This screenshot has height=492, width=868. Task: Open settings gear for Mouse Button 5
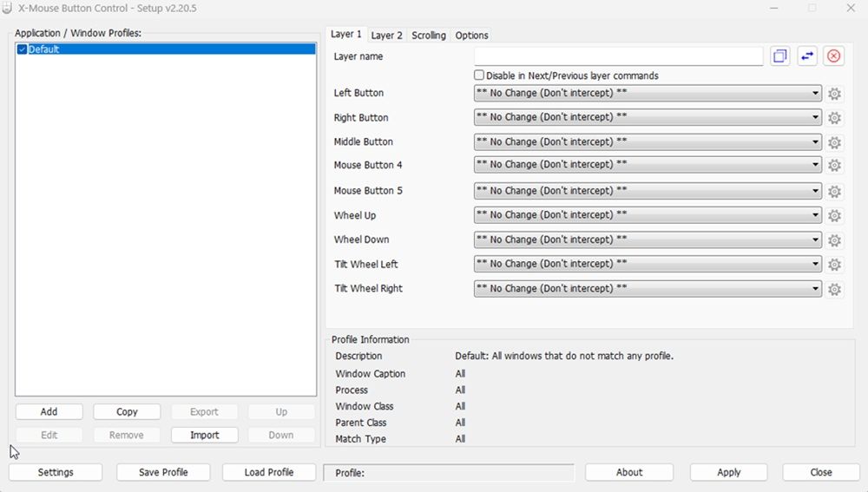[x=834, y=192]
